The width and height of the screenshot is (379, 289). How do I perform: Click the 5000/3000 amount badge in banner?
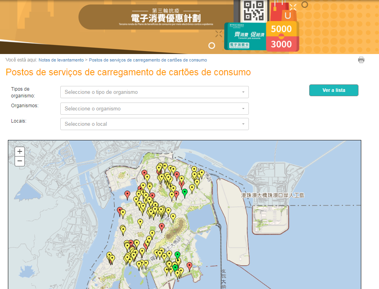(x=282, y=36)
